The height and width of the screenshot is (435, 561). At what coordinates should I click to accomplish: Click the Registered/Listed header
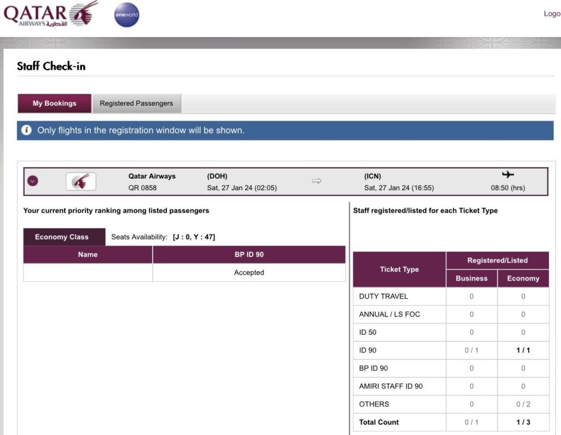(x=497, y=260)
